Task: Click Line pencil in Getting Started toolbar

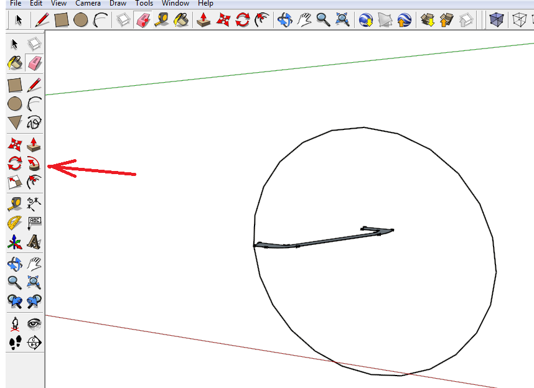Action: 42,20
